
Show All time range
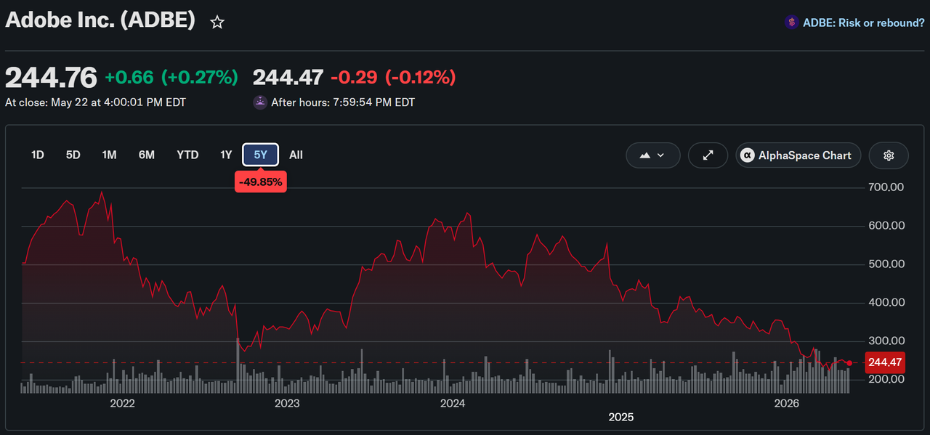pos(296,155)
